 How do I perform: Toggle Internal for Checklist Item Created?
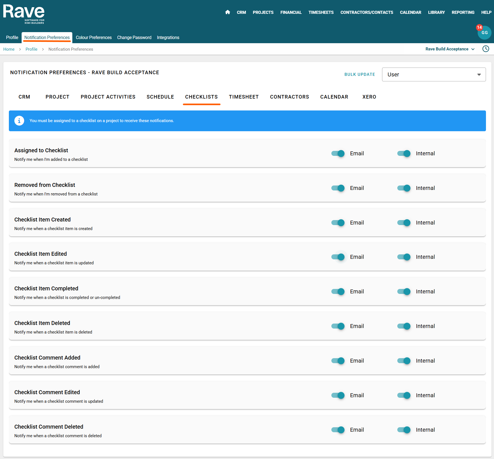[x=404, y=223]
